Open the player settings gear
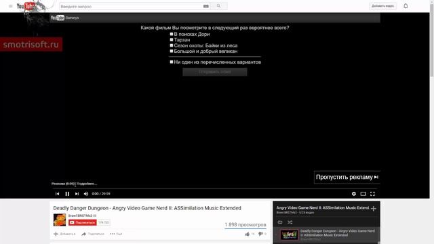 354,194
